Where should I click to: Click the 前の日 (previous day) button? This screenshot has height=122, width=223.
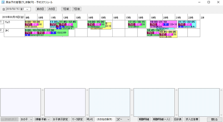click(41, 9)
